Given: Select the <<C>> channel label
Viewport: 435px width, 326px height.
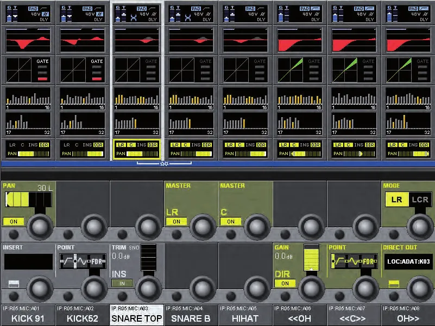Looking at the screenshot, I should (354, 316).
